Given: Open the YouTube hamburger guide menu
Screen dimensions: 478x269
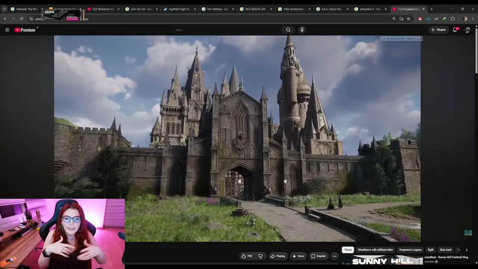Looking at the screenshot, I should click(x=7, y=30).
